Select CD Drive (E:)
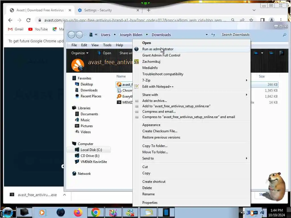Image resolution: width=291 pixels, height=218 pixels. point(90,156)
